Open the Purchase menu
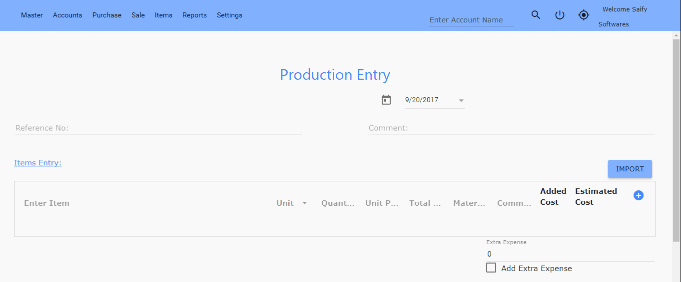The width and height of the screenshot is (681, 282). click(x=107, y=15)
